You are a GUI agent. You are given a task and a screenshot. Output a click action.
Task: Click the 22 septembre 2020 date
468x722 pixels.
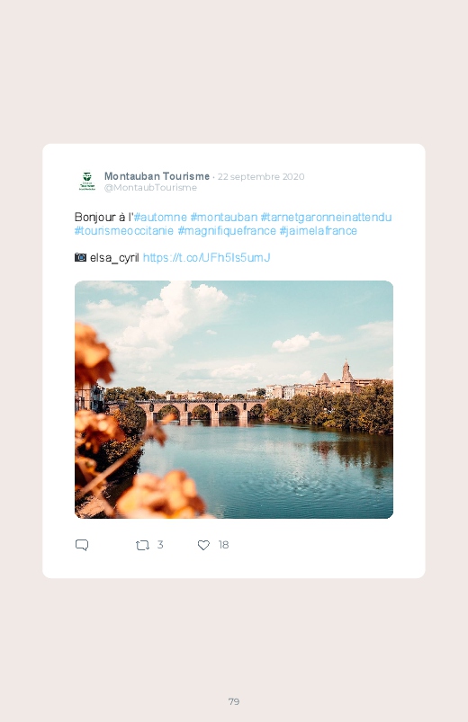click(261, 177)
